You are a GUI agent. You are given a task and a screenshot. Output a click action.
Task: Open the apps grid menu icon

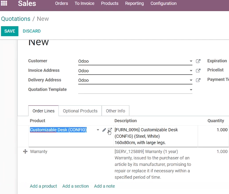4,3
